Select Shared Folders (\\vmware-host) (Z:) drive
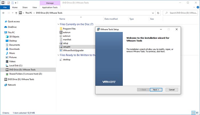Screen dimensions: 200x115 point(25,74)
